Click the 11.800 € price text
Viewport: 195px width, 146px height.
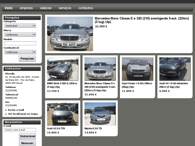coord(128,91)
